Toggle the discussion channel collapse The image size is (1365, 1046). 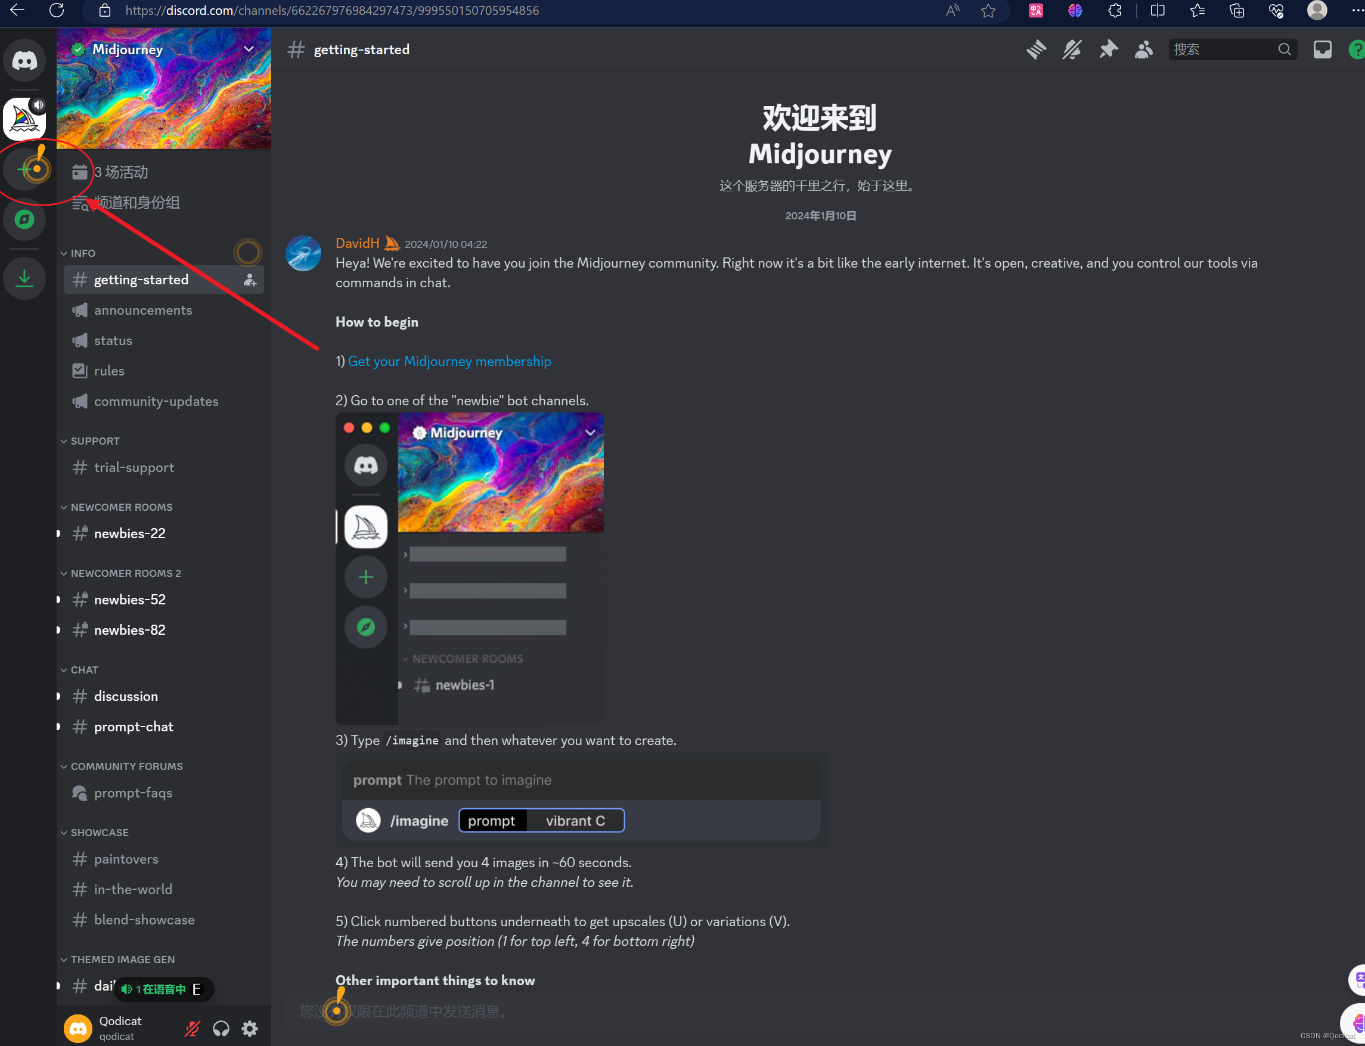(60, 697)
